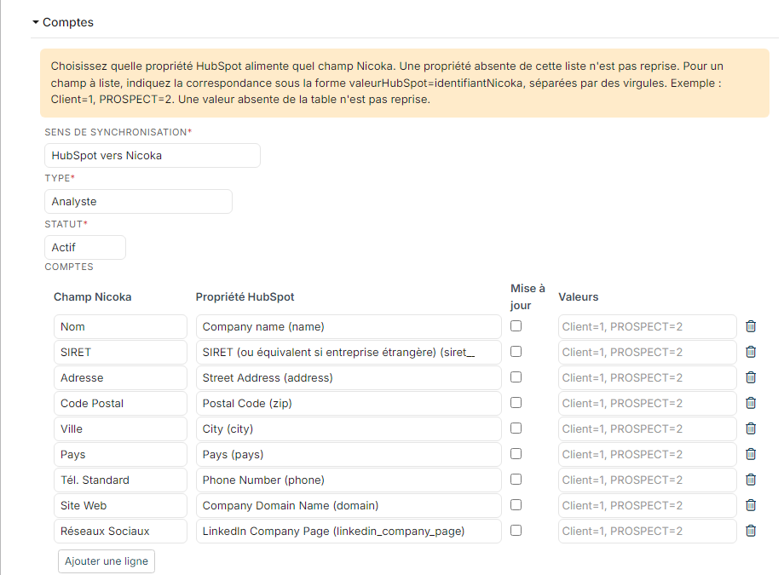This screenshot has height=575, width=784.
Task: Check the Réseaux Sociaux update checkbox
Action: pyautogui.click(x=516, y=531)
